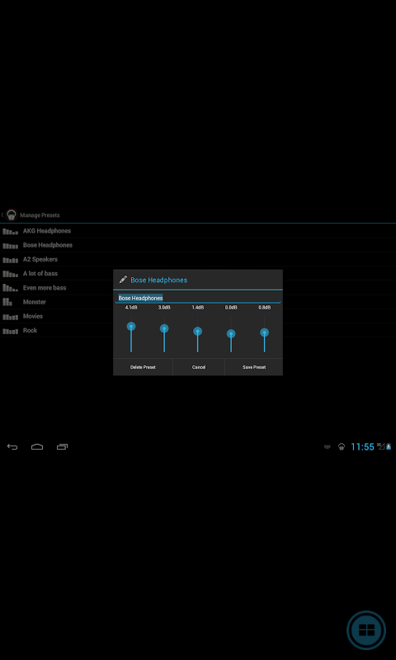Viewport: 396px width, 660px height.
Task: Select the Movies preset
Action: [33, 317]
